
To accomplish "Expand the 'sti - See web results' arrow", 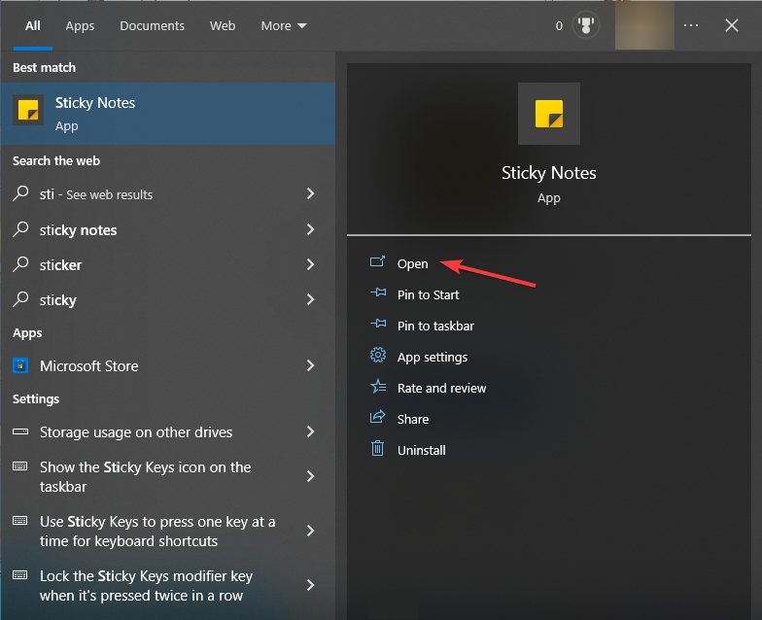I will [311, 194].
